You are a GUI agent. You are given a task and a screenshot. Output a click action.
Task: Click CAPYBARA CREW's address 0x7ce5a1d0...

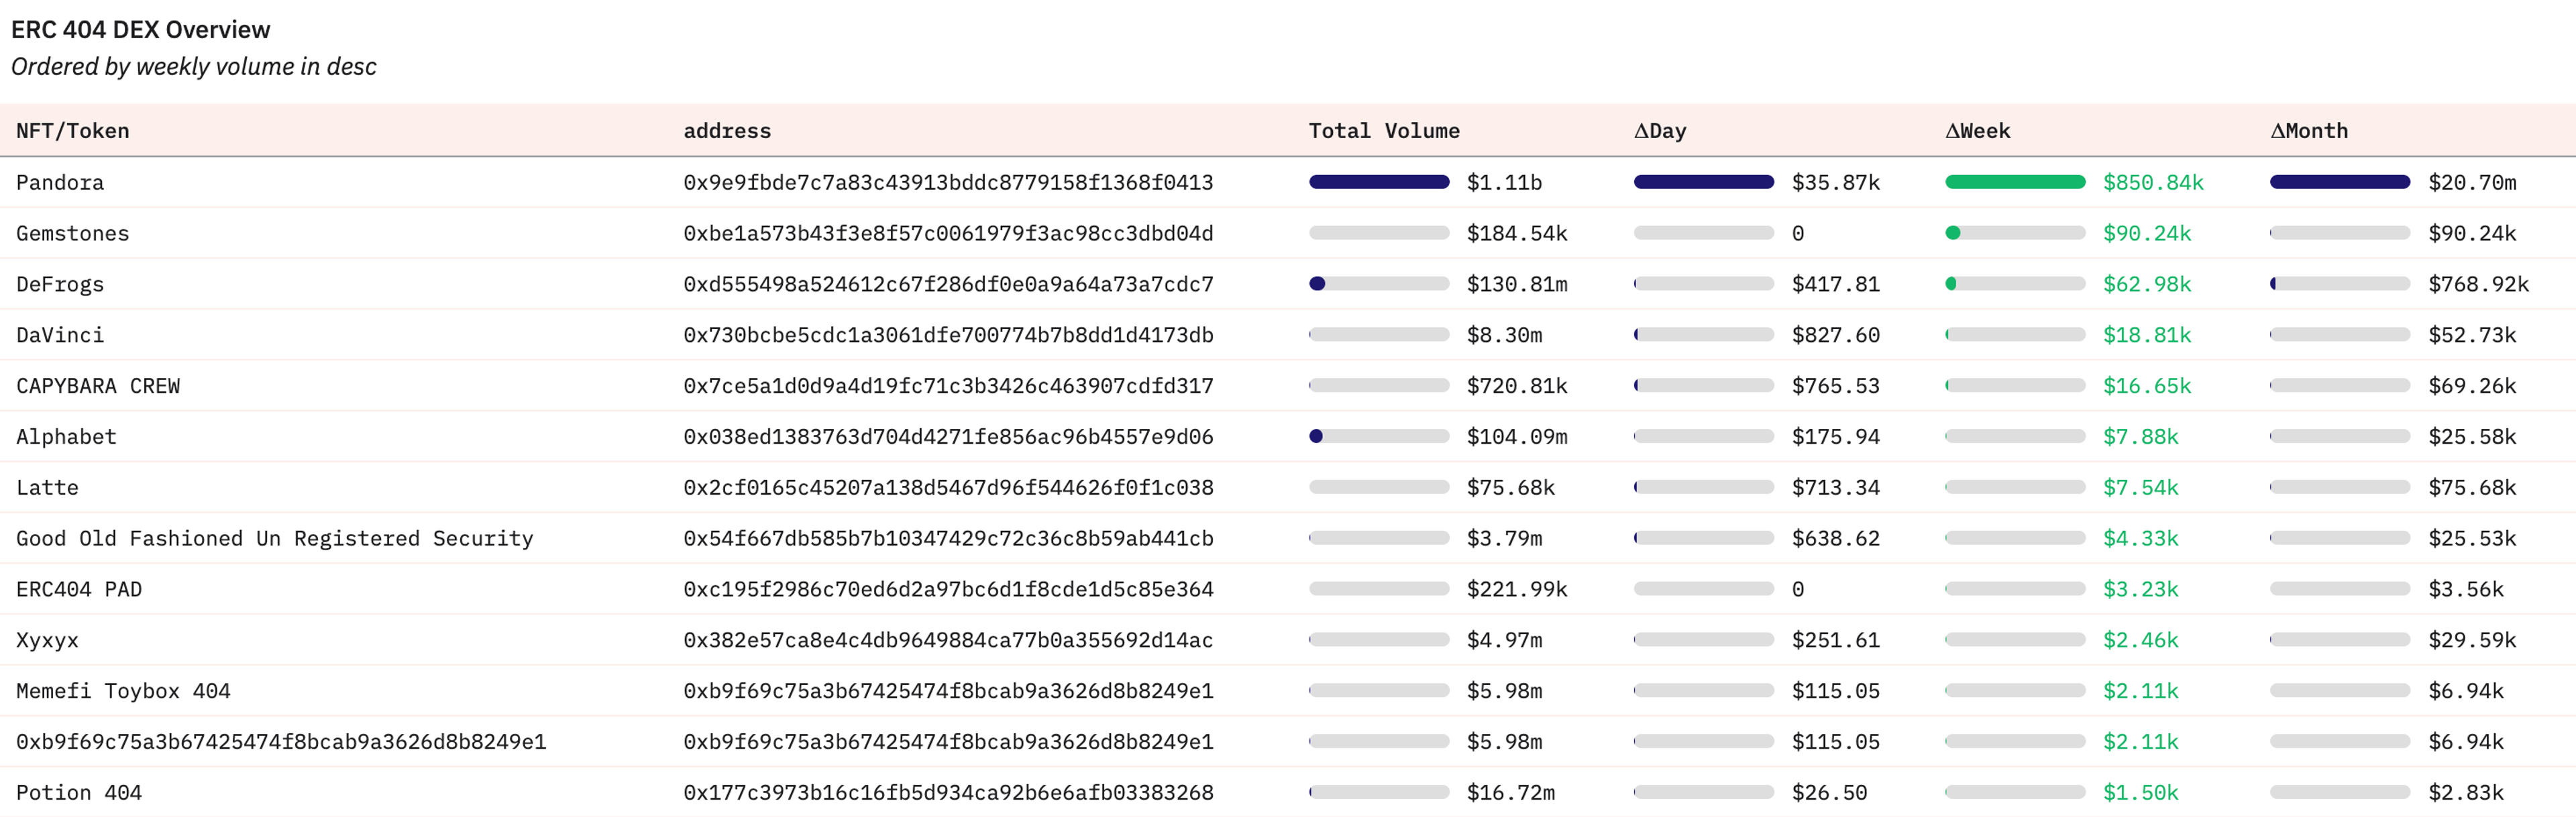pyautogui.click(x=948, y=385)
